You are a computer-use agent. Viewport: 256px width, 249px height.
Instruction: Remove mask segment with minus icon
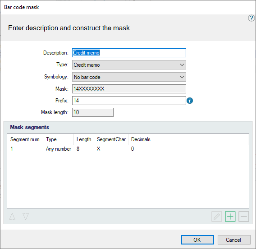243,217
